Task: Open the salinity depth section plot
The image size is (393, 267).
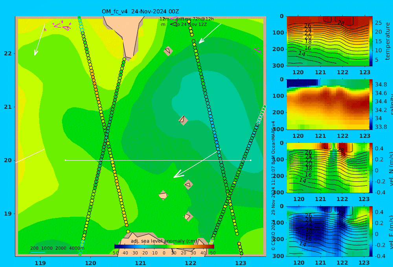Action: 328,104
